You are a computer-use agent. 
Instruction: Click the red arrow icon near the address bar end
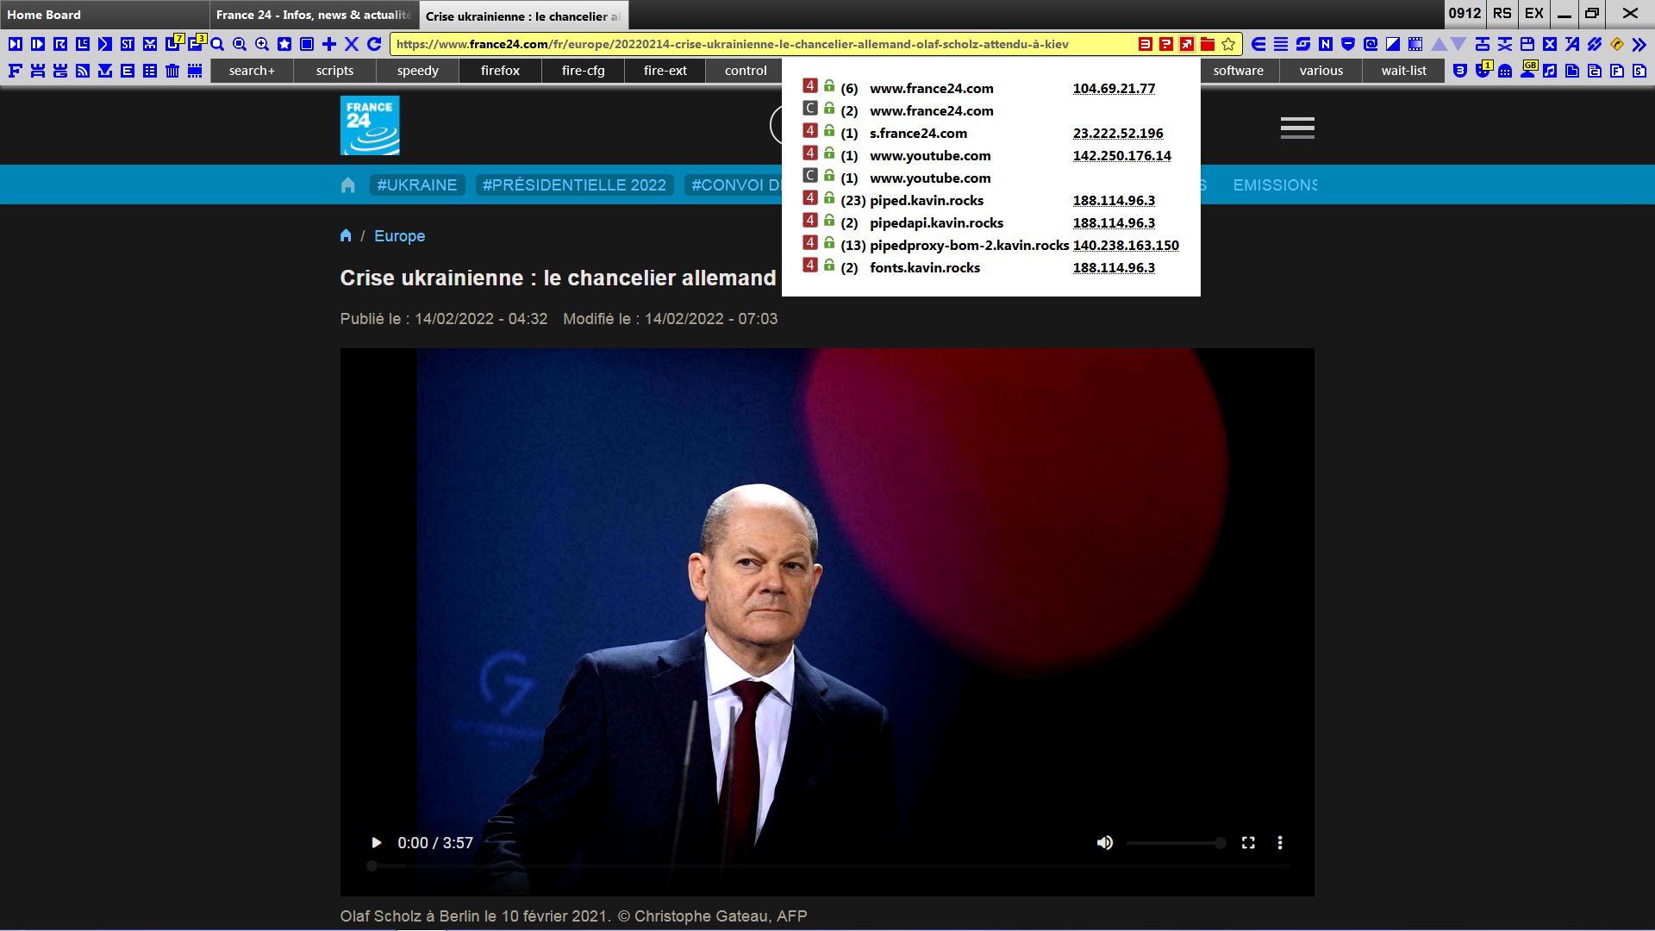point(1186,43)
